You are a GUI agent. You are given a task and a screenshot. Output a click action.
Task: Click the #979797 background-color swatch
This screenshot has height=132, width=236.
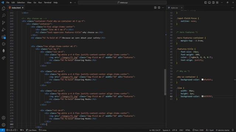click(x=202, y=96)
